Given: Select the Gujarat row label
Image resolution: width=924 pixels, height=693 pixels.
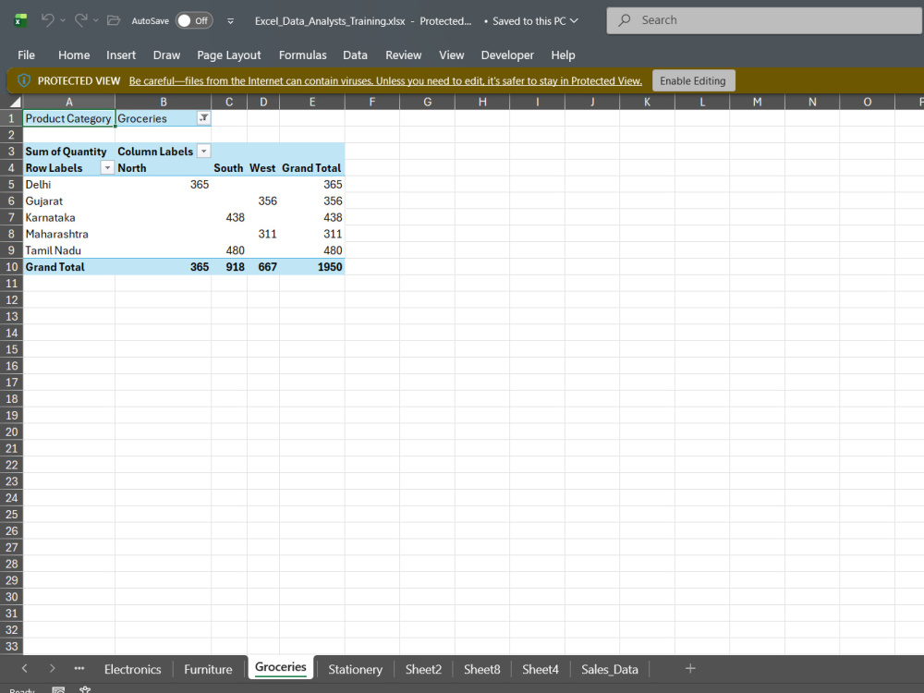Looking at the screenshot, I should coord(68,201).
